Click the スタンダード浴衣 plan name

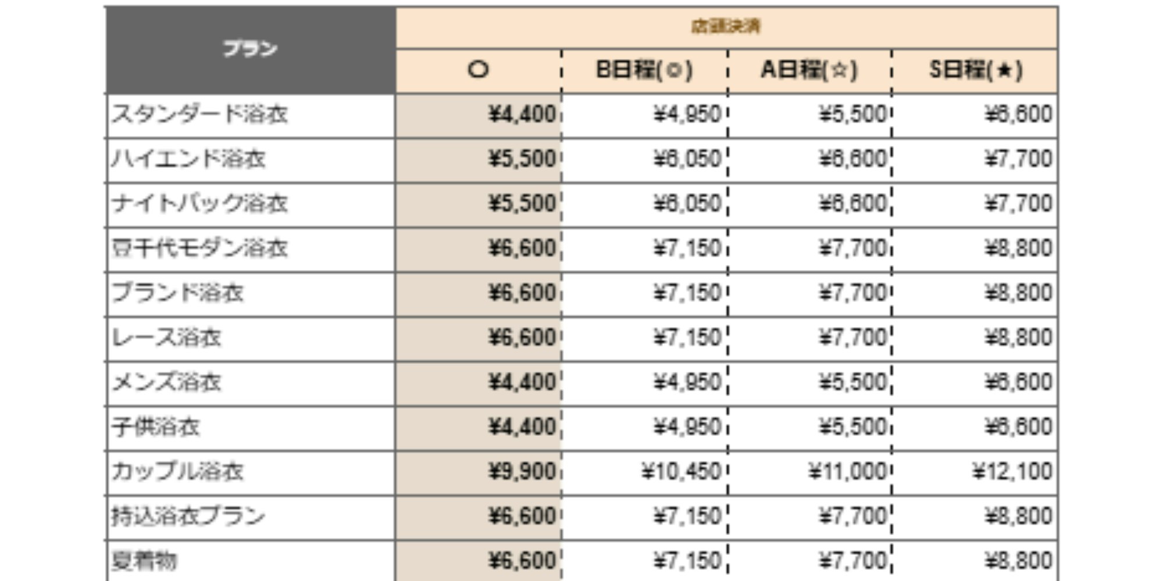199,114
